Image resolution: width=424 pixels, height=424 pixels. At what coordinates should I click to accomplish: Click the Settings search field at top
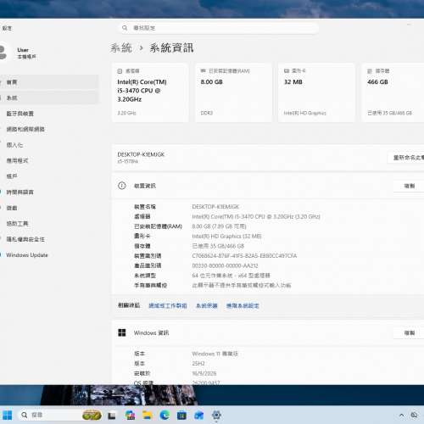tap(218, 28)
